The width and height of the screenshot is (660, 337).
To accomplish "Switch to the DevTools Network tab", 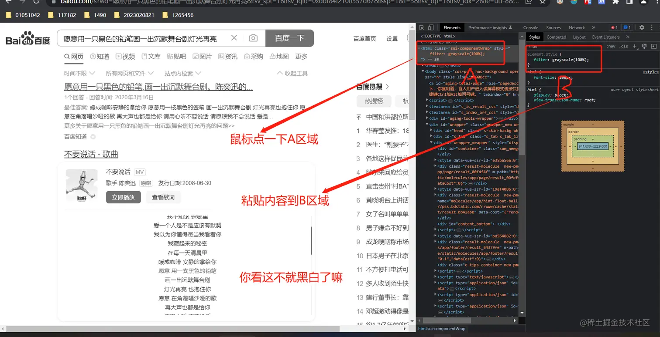I will coord(577,27).
